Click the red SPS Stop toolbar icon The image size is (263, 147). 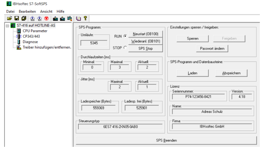[x=46, y=18]
